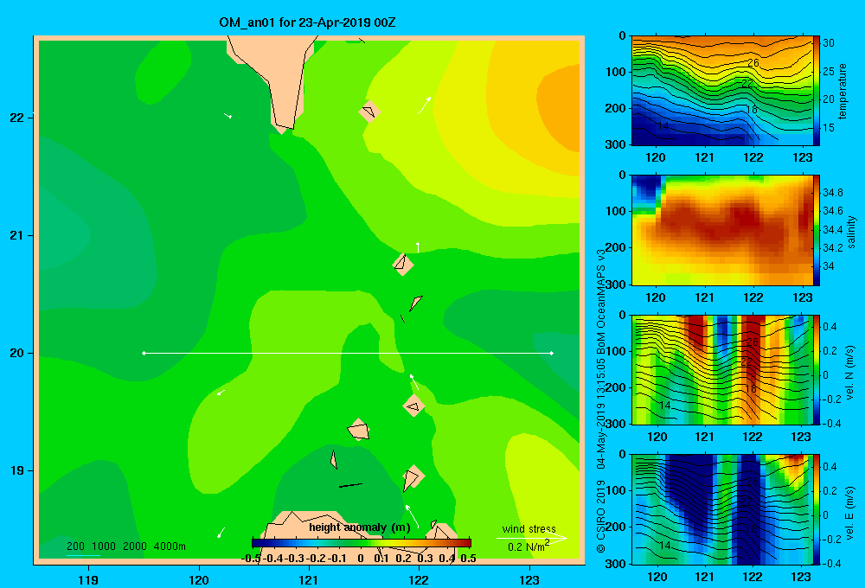Select the 'vel. N (m/s)' axis label
Viewport: 865px width, 588px height.
(x=849, y=373)
